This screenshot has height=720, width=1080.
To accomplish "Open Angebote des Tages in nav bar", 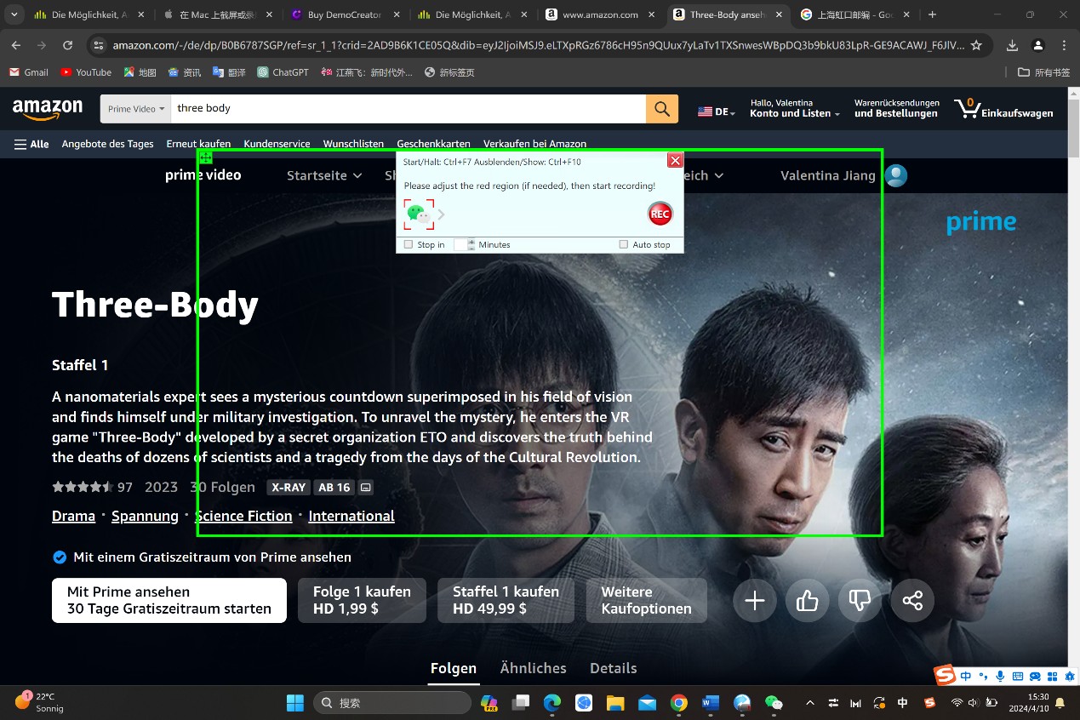I will point(107,144).
